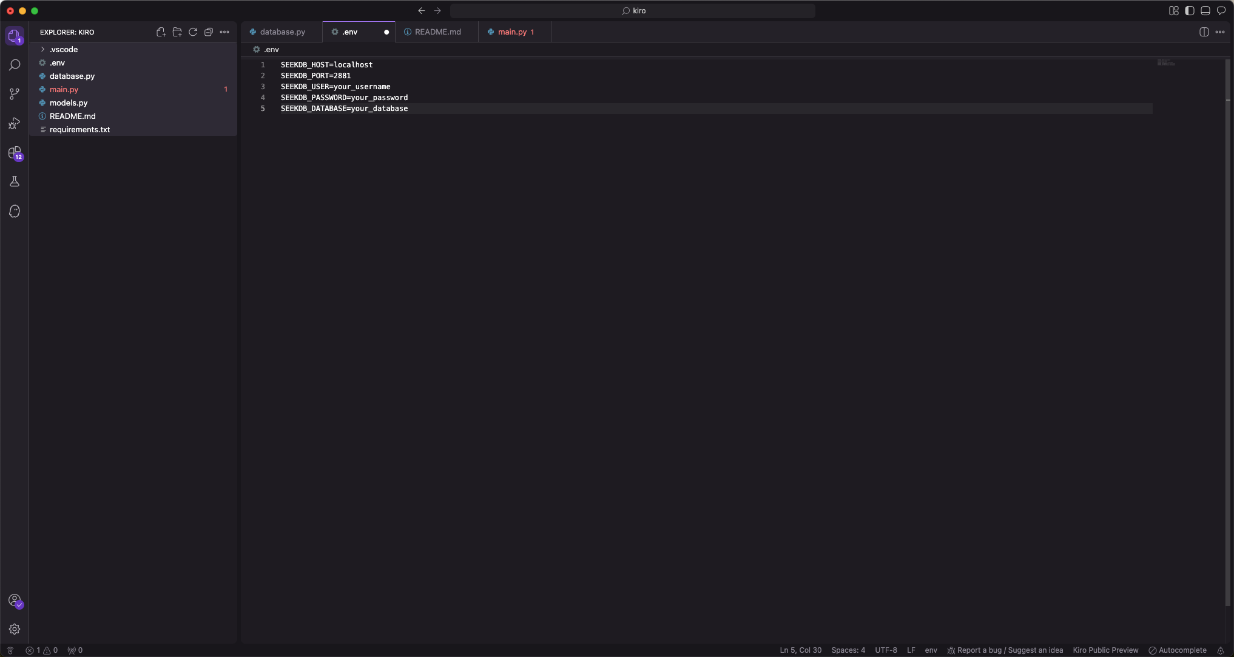The width and height of the screenshot is (1234, 657).
Task: Click the kiro search command field
Action: [x=633, y=11]
